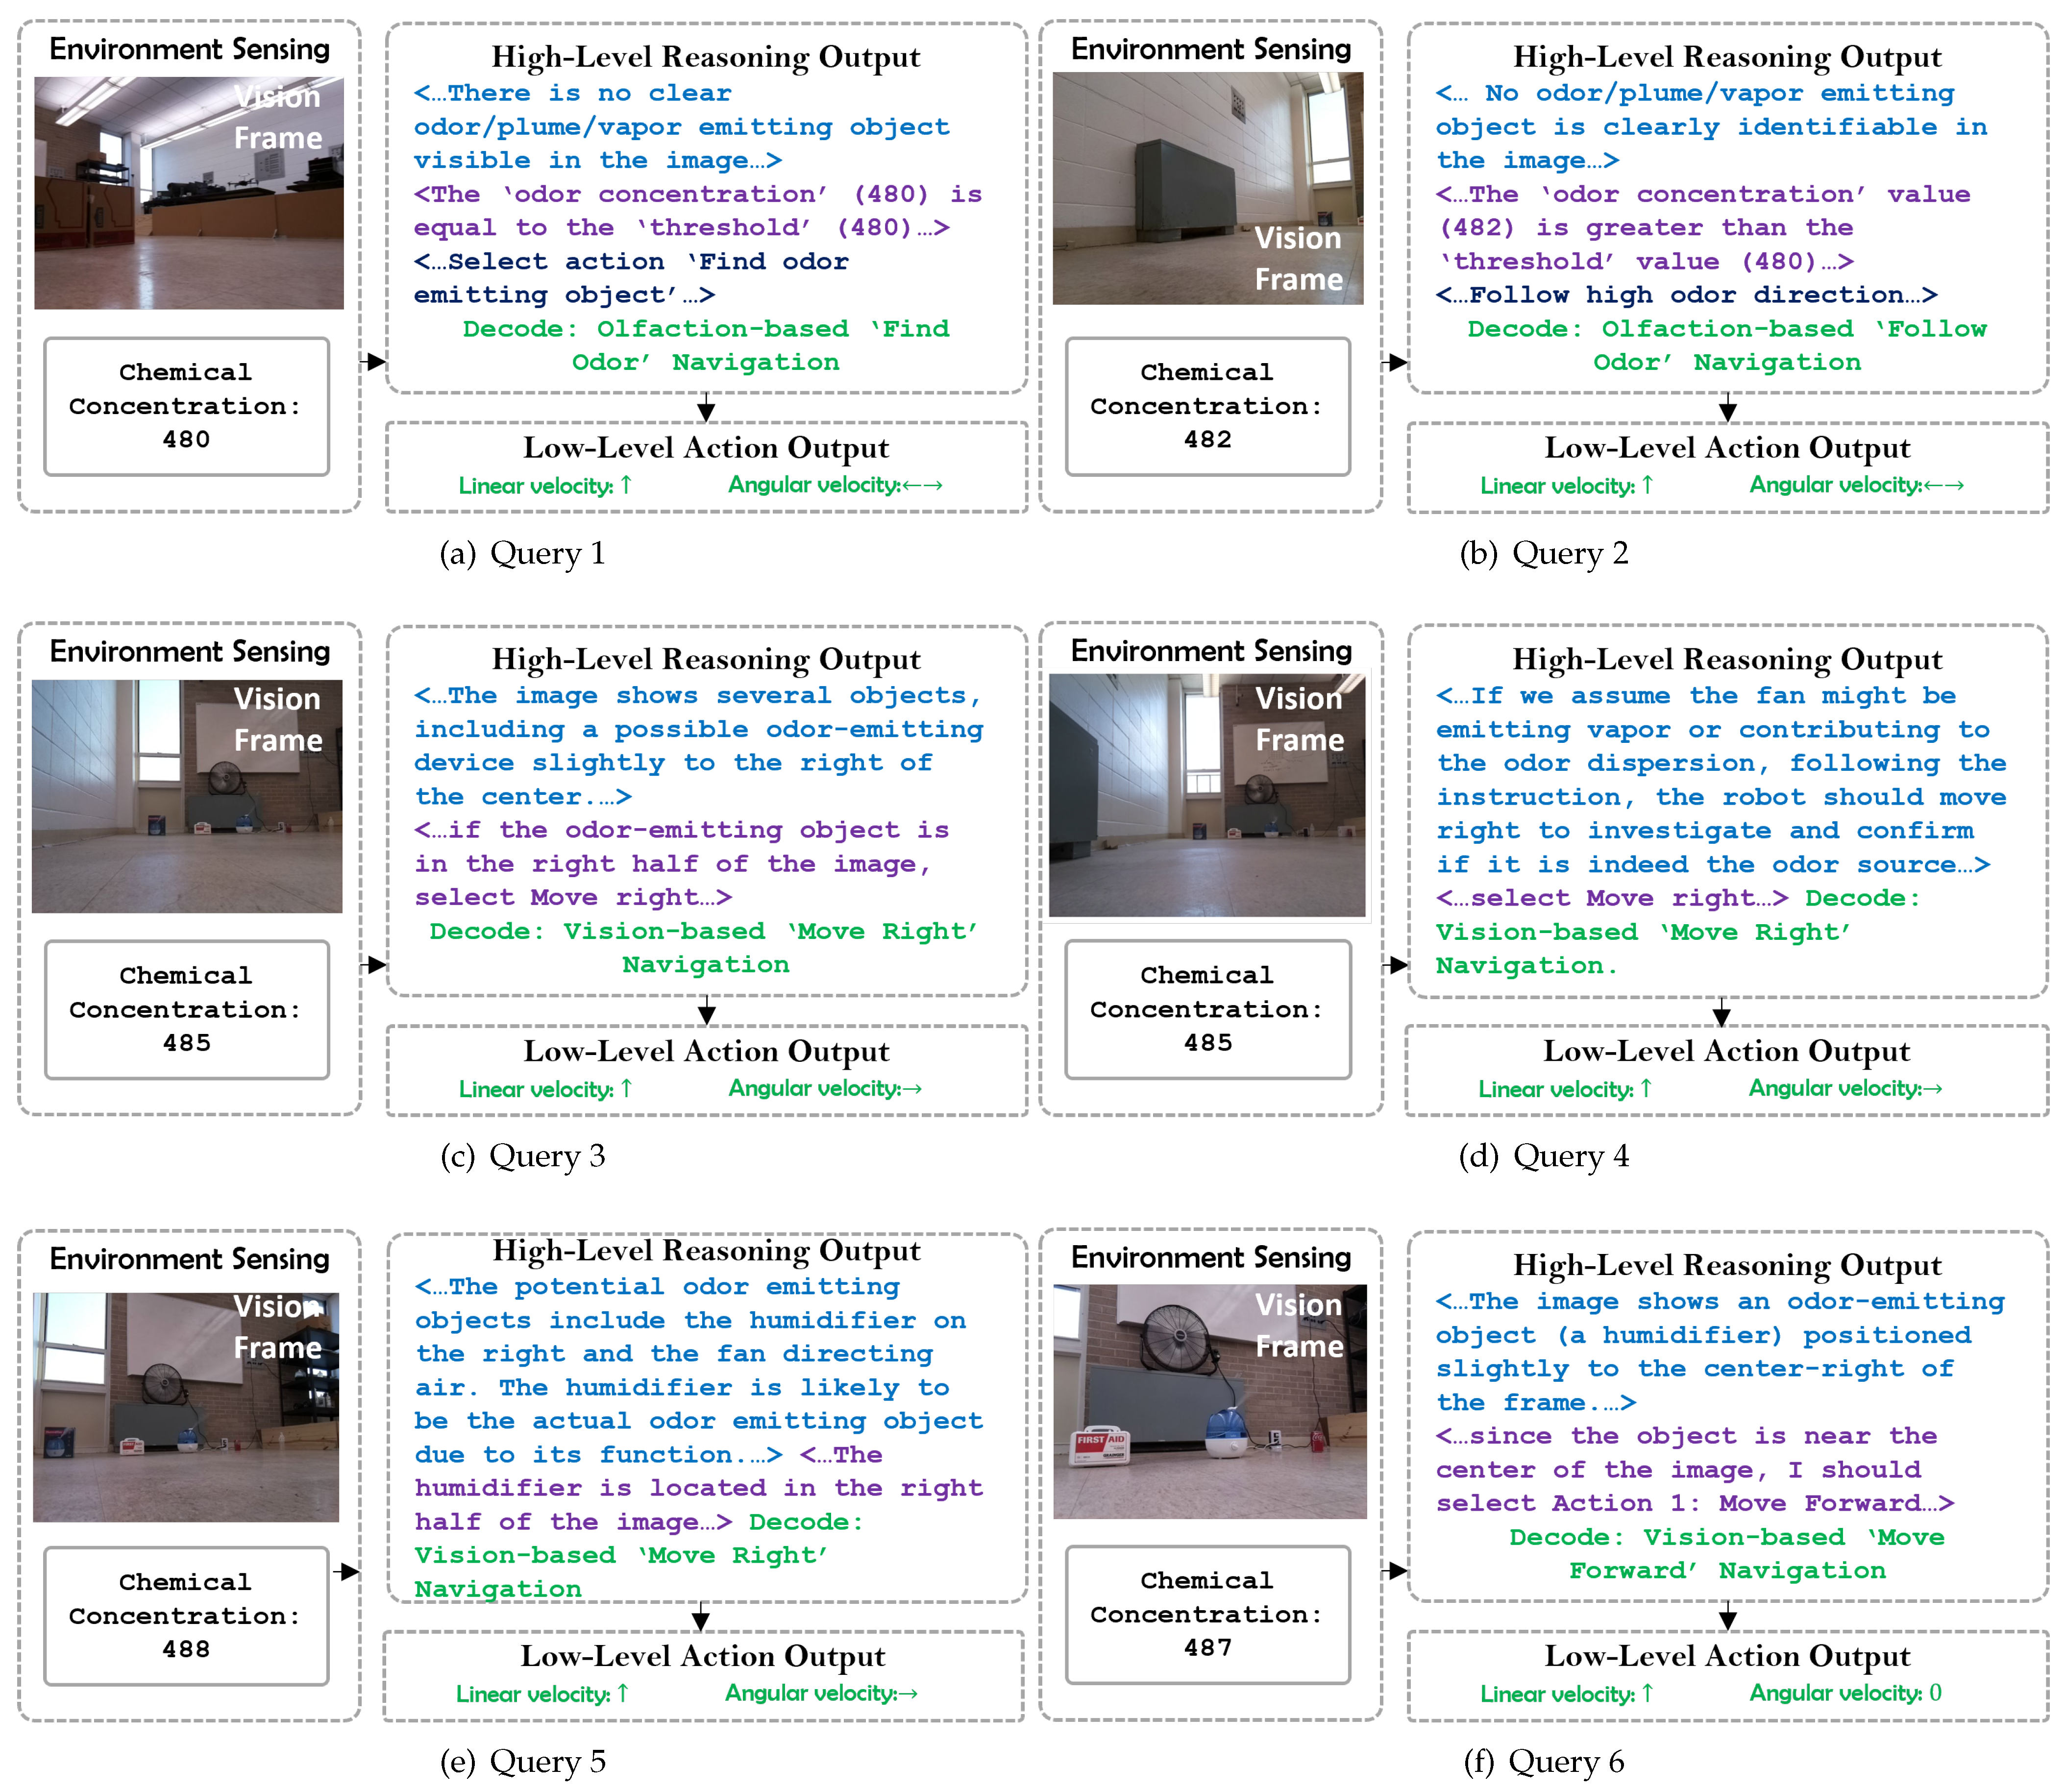Viewport: 2066px width, 1792px height.
Task: Click the Chemical Concentration 488 box
Action: pyautogui.click(x=186, y=1615)
